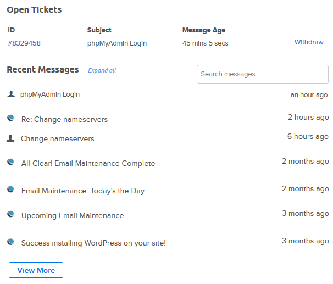Open All-Clear! Email Maintenance Complete message
Image resolution: width=333 pixels, height=284 pixels.
[88, 164]
